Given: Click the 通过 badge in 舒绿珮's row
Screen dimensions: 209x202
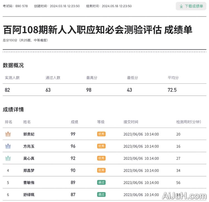Looking at the screenshot, I should point(101,194).
